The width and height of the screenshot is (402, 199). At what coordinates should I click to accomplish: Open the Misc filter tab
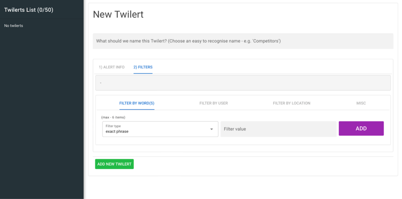(361, 103)
